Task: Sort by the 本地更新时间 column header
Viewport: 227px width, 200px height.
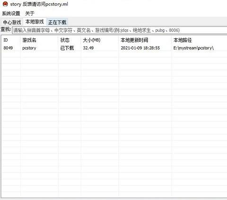Action: (x=134, y=40)
